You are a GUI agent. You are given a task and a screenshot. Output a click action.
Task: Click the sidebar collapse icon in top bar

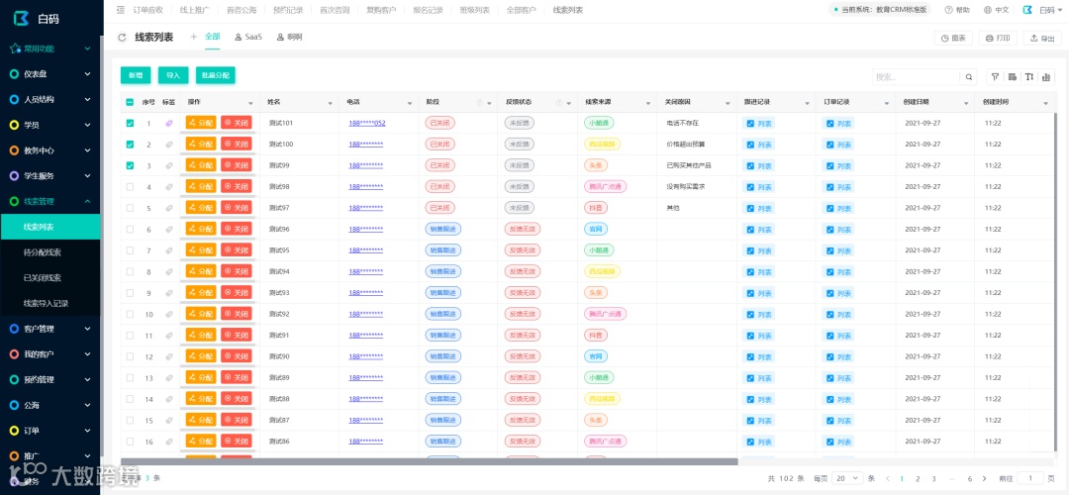pos(121,10)
